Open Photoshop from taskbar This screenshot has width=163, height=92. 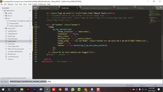35,89
